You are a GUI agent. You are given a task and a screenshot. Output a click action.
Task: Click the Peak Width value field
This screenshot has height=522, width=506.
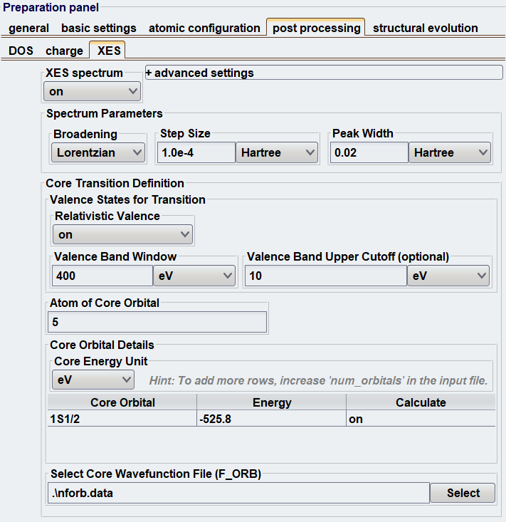click(369, 152)
